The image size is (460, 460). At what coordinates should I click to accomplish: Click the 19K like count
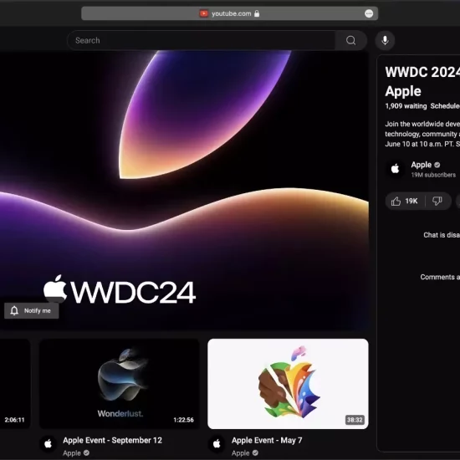[411, 202]
